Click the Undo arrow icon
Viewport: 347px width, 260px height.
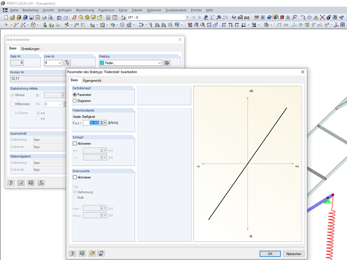point(59,17)
